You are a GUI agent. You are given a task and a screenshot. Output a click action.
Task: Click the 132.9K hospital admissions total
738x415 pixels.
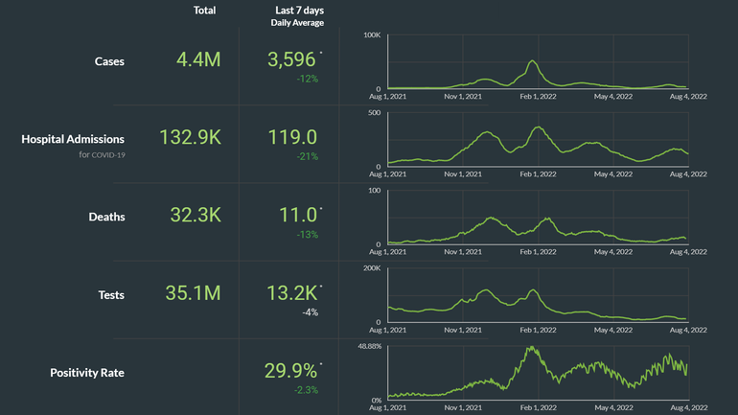point(188,138)
